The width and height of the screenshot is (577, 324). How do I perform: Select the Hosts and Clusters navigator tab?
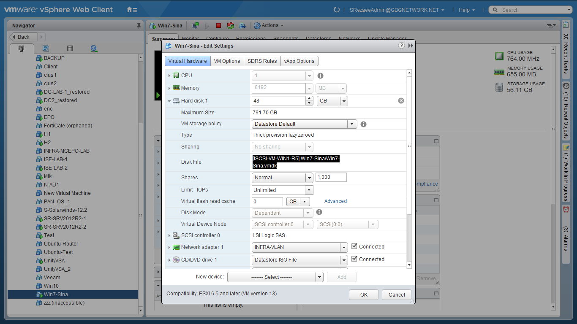(22, 49)
